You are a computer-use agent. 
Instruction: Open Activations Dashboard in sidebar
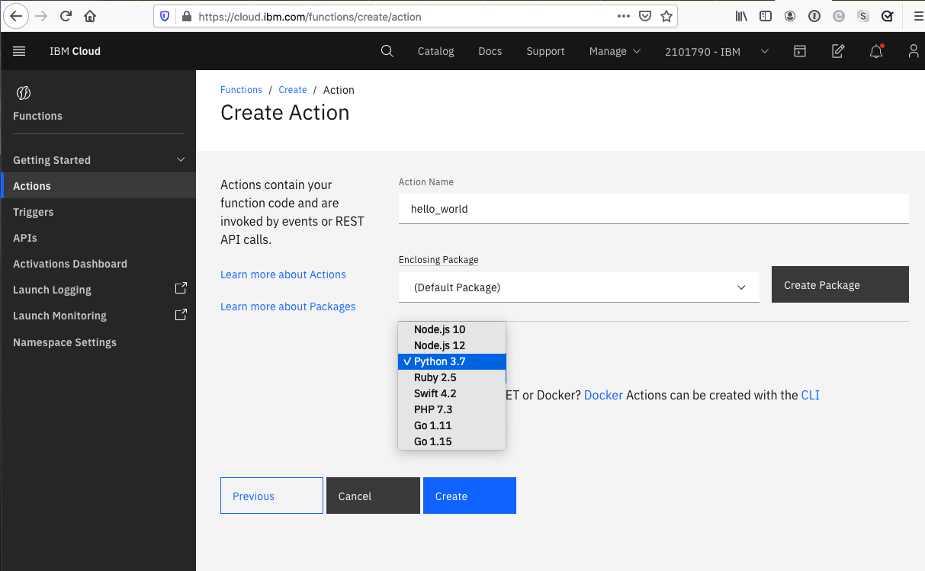click(x=98, y=264)
